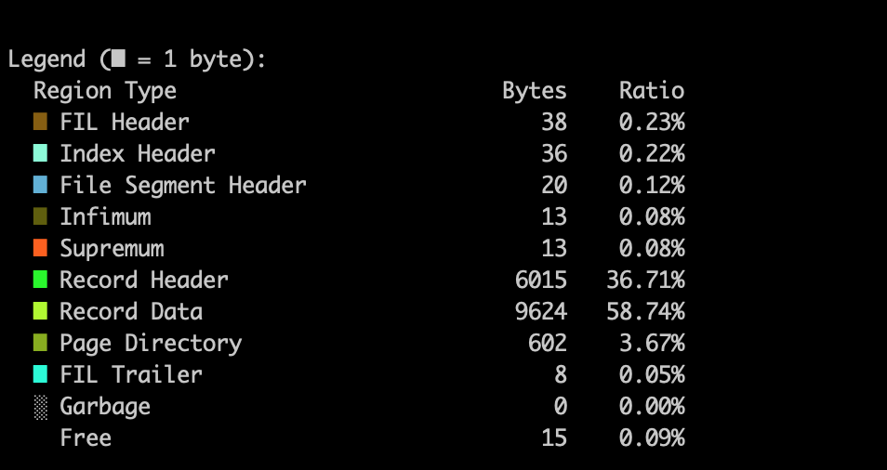The width and height of the screenshot is (887, 470).
Task: Click the bright green Record Header swatch
Action: [40, 280]
